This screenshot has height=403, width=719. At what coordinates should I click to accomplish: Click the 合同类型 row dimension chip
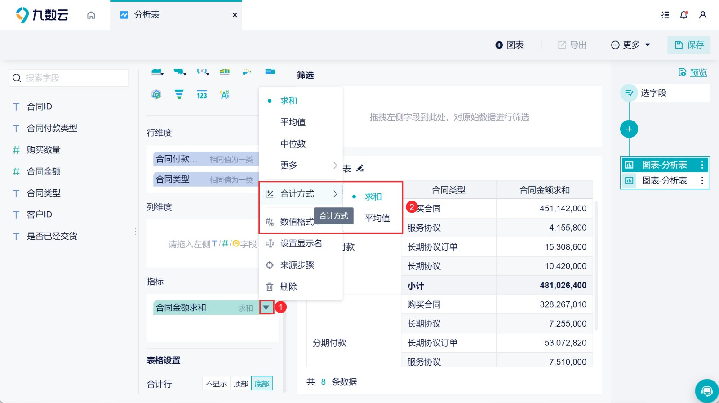click(x=206, y=179)
